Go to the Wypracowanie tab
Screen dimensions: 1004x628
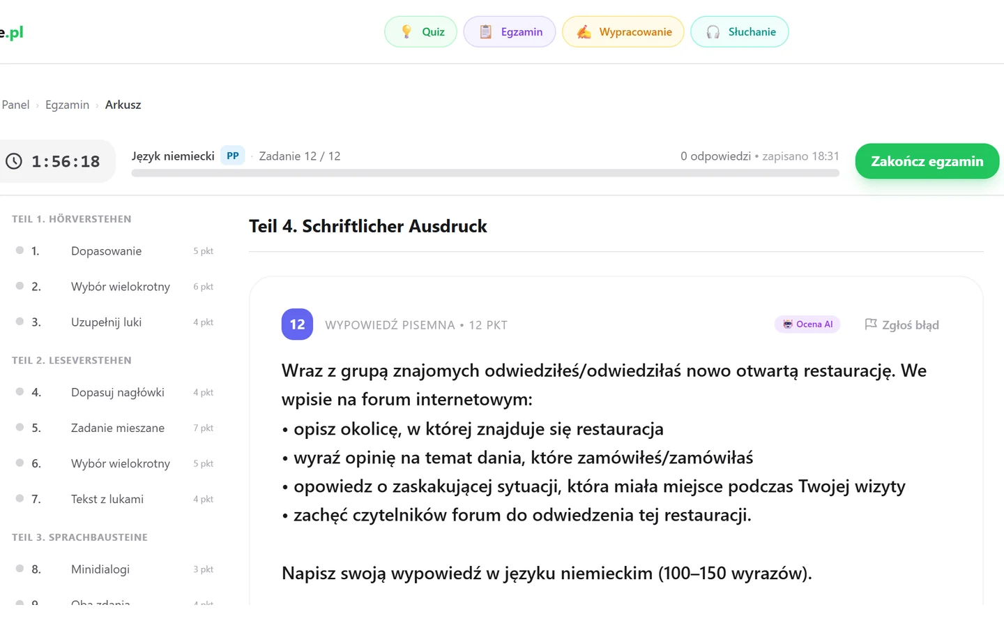tap(623, 31)
